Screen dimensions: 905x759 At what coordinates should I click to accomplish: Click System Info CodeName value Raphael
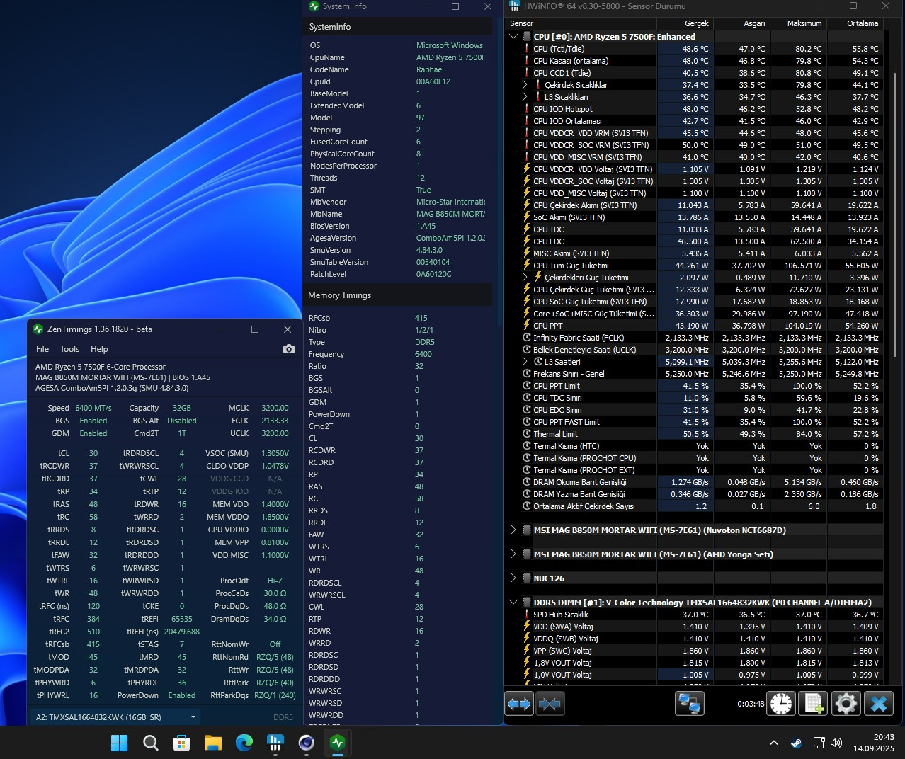[x=430, y=69]
